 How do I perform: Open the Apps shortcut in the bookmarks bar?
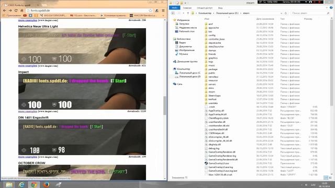12,15
